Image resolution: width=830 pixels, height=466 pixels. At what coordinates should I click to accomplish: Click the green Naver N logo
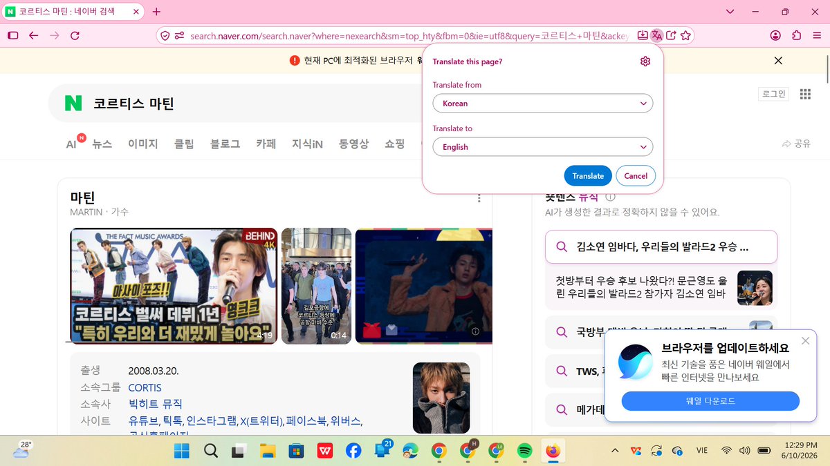(x=73, y=104)
